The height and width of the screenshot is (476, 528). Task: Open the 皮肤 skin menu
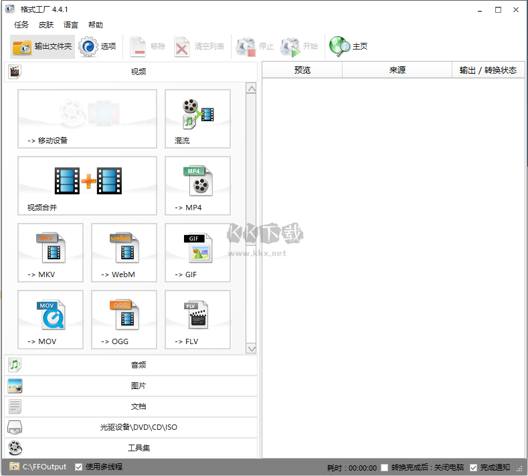[x=46, y=25]
